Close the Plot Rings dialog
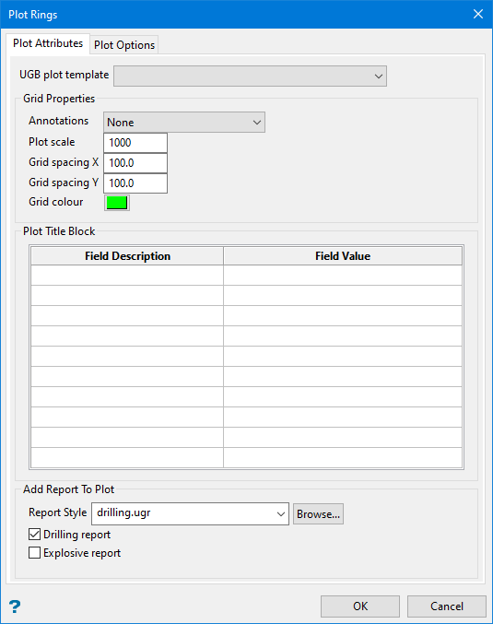Screen dimensions: 493x624 pyautogui.click(x=478, y=14)
